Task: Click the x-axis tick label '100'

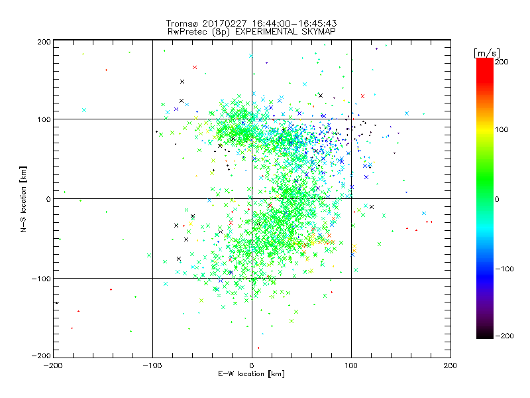Action: (x=351, y=365)
